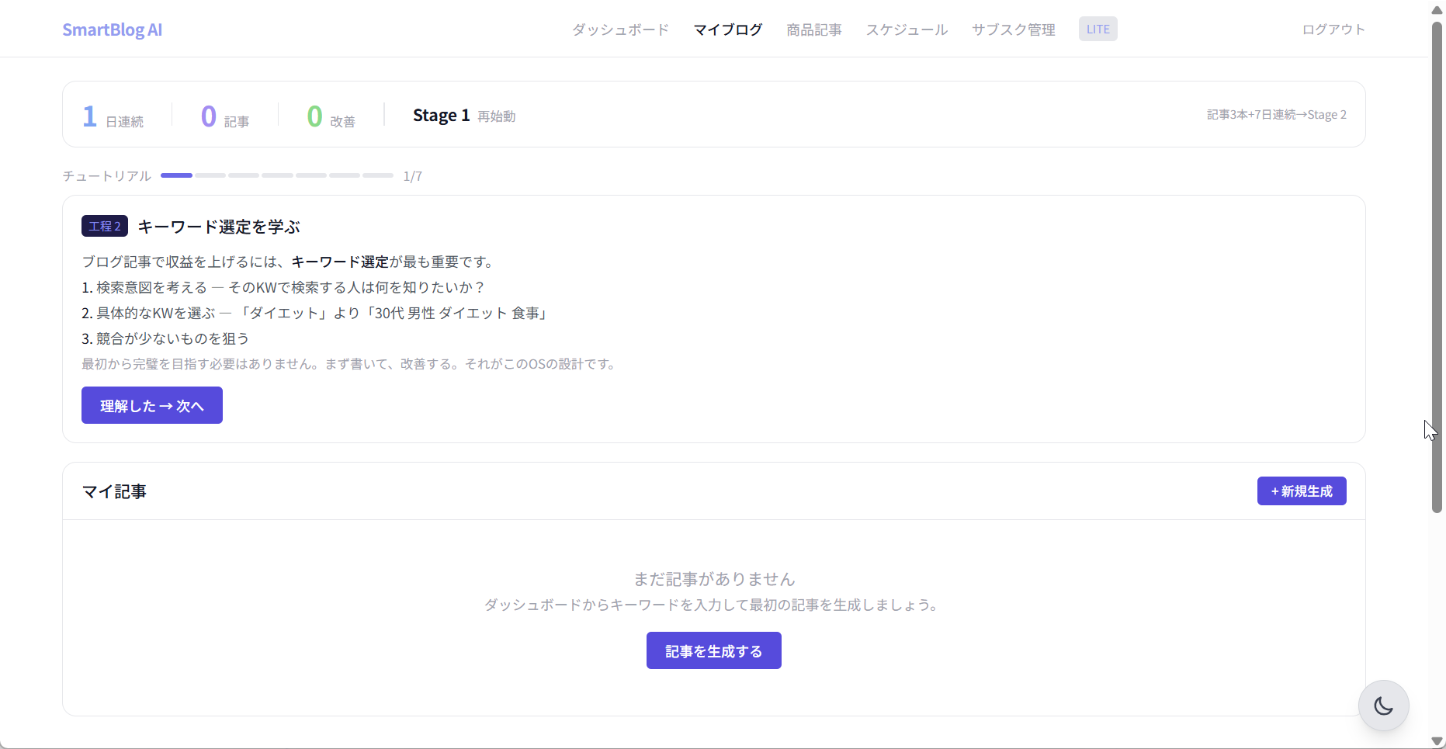Click the ログアウト link
The image size is (1446, 749).
(1333, 29)
